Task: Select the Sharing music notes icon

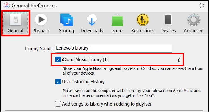Action: coord(66,20)
